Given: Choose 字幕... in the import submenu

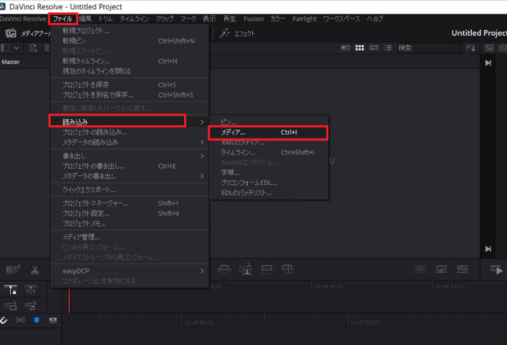Looking at the screenshot, I should tap(268, 172).
